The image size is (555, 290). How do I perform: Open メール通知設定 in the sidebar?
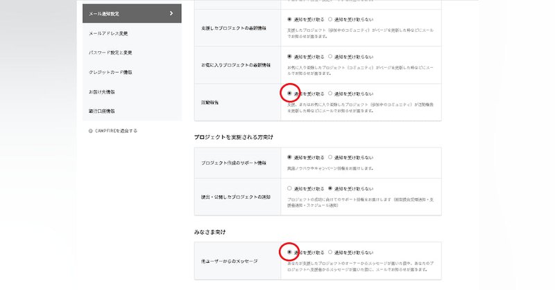[132, 13]
